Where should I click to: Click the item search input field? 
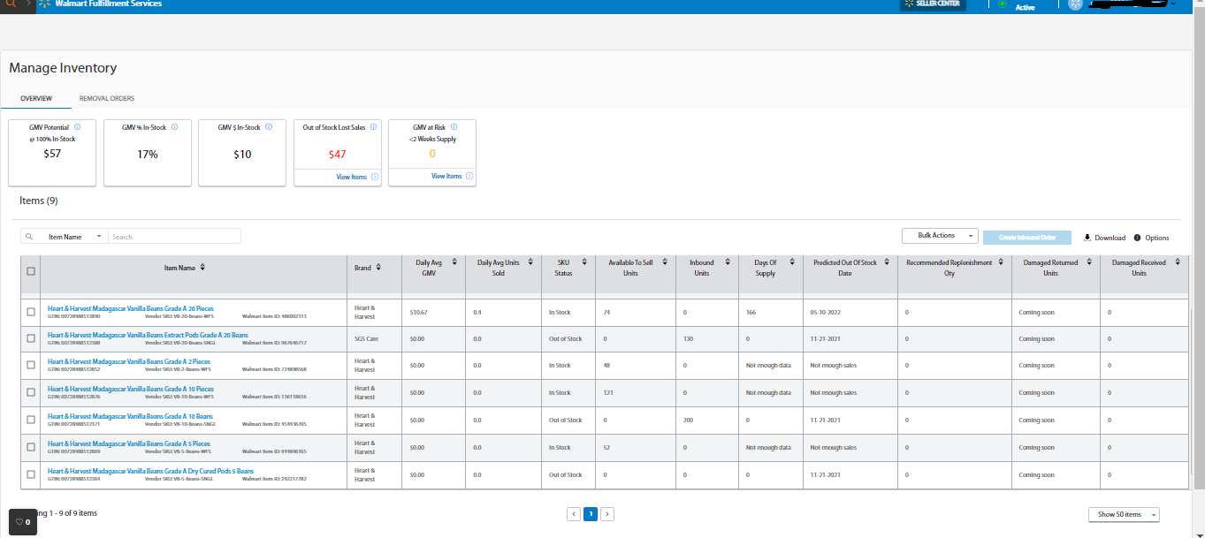[x=174, y=237]
